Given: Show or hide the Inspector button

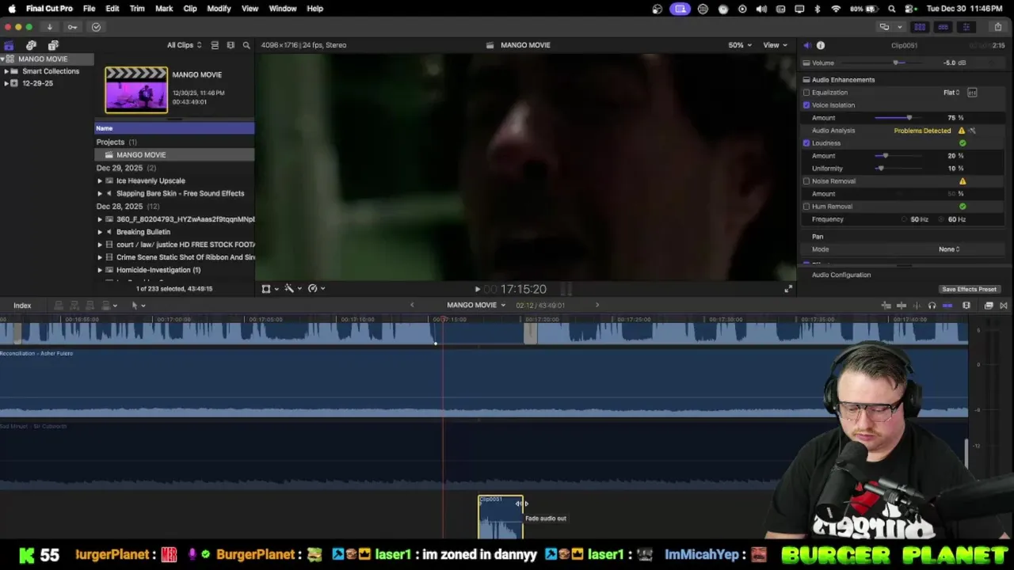Looking at the screenshot, I should click(x=966, y=27).
